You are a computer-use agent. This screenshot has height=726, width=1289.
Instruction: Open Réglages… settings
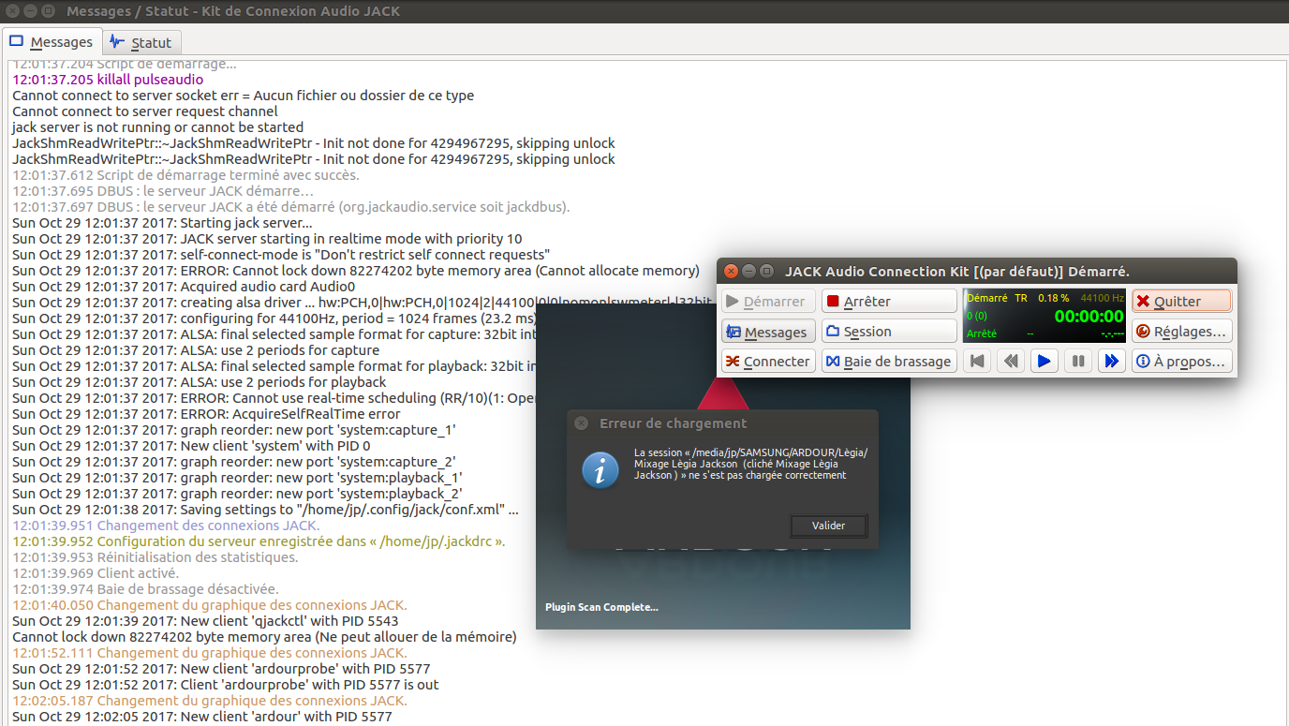(x=1181, y=332)
